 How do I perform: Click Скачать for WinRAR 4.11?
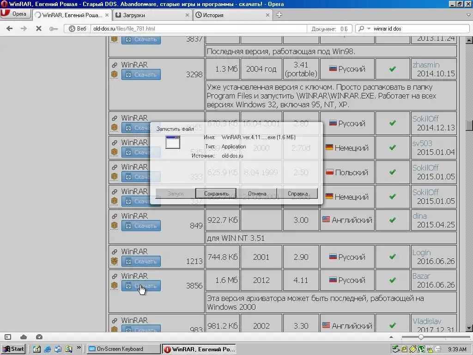point(141,286)
